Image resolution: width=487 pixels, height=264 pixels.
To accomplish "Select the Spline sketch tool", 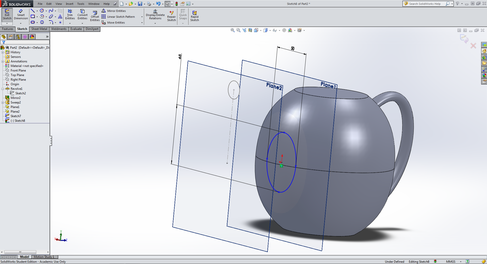I will 51,11.
